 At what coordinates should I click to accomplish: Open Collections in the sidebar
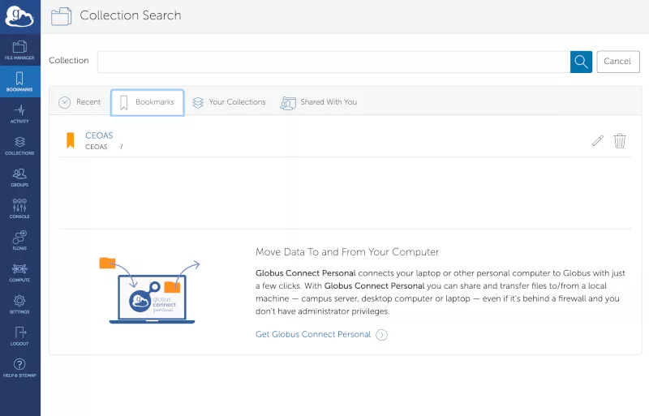pos(19,146)
